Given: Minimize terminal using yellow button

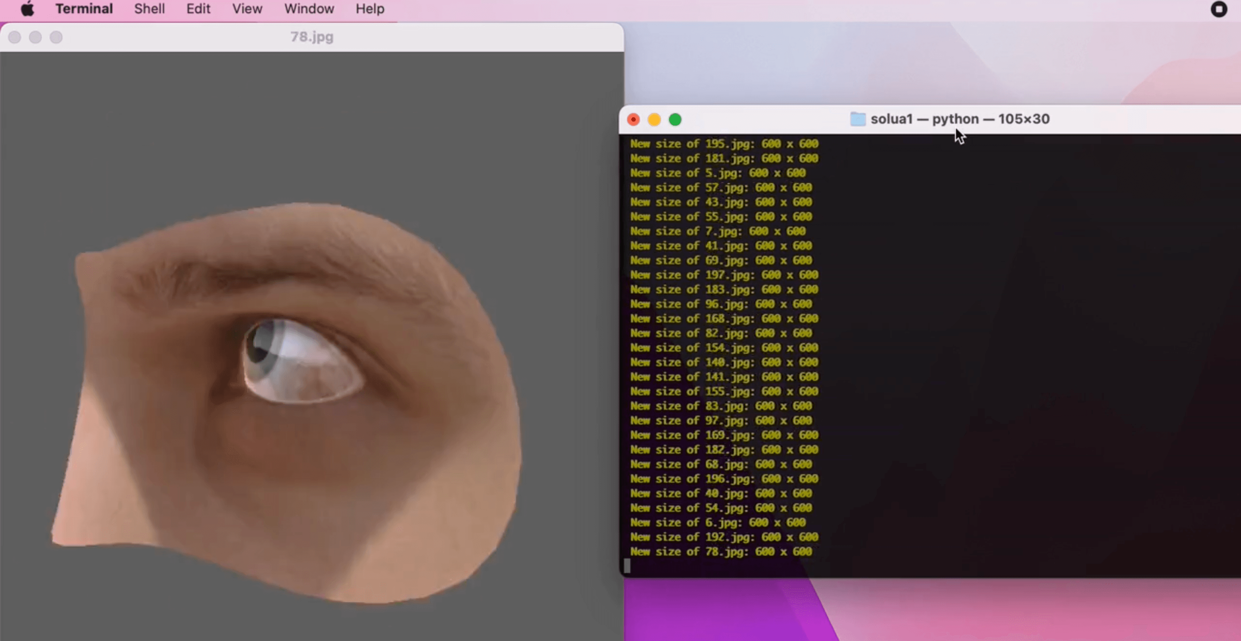Looking at the screenshot, I should (654, 119).
